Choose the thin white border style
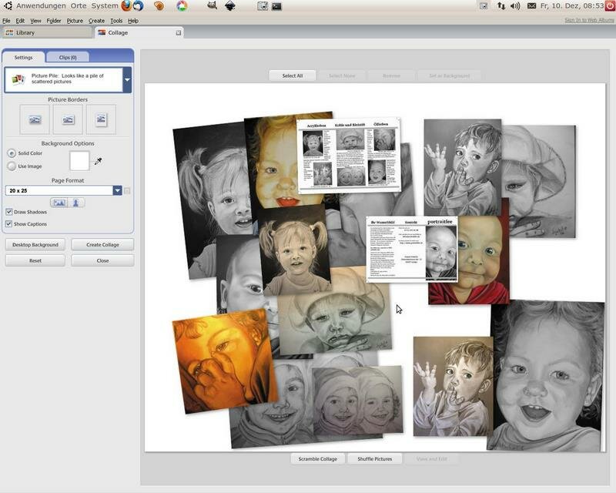 click(68, 119)
